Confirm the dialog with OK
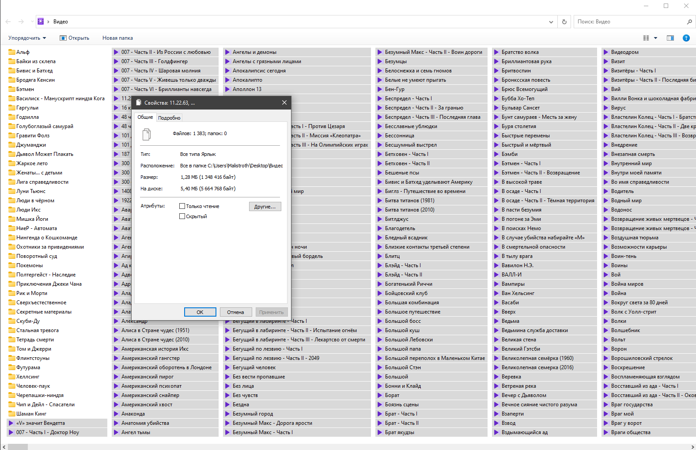 click(x=200, y=312)
